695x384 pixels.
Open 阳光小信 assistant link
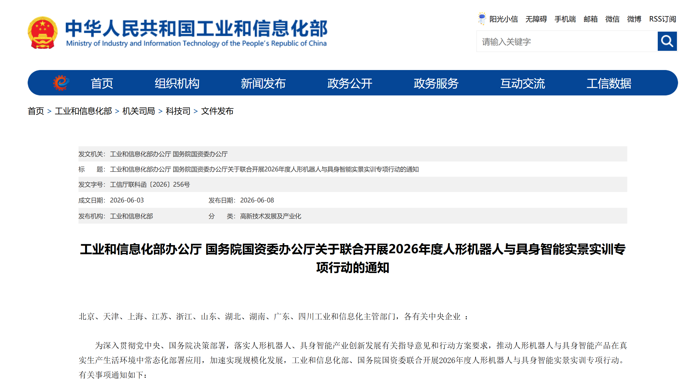(504, 19)
